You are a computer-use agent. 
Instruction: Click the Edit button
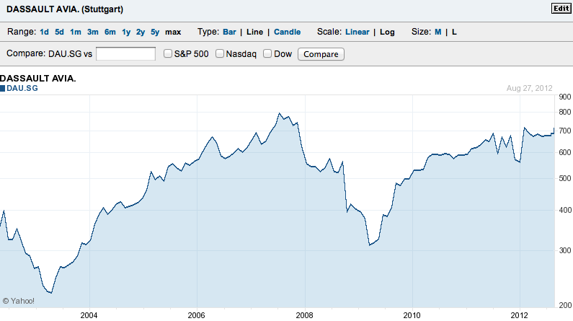(561, 9)
